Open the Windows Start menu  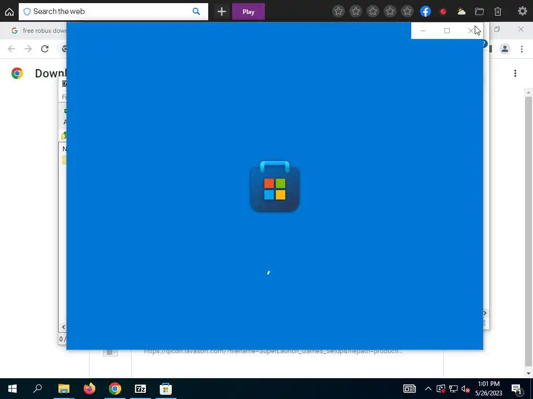[12, 389]
